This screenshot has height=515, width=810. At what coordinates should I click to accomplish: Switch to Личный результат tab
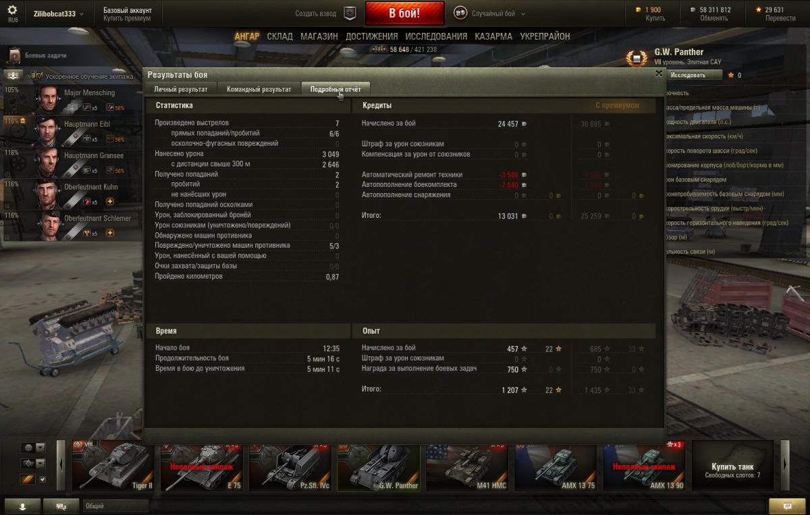(180, 89)
